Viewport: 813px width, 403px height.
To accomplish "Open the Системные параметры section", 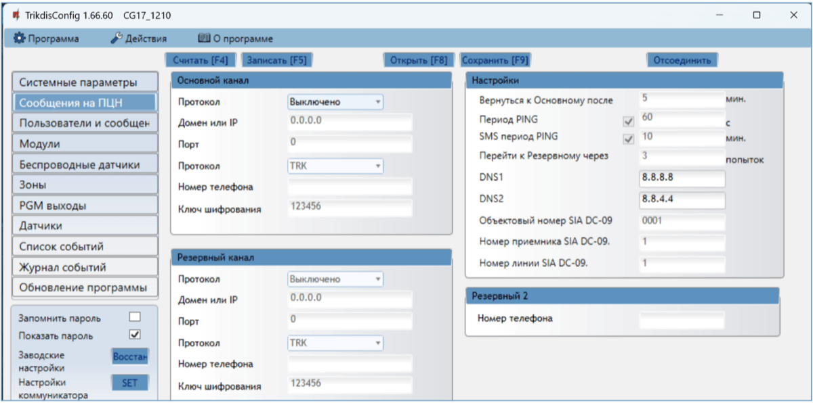I will point(85,82).
